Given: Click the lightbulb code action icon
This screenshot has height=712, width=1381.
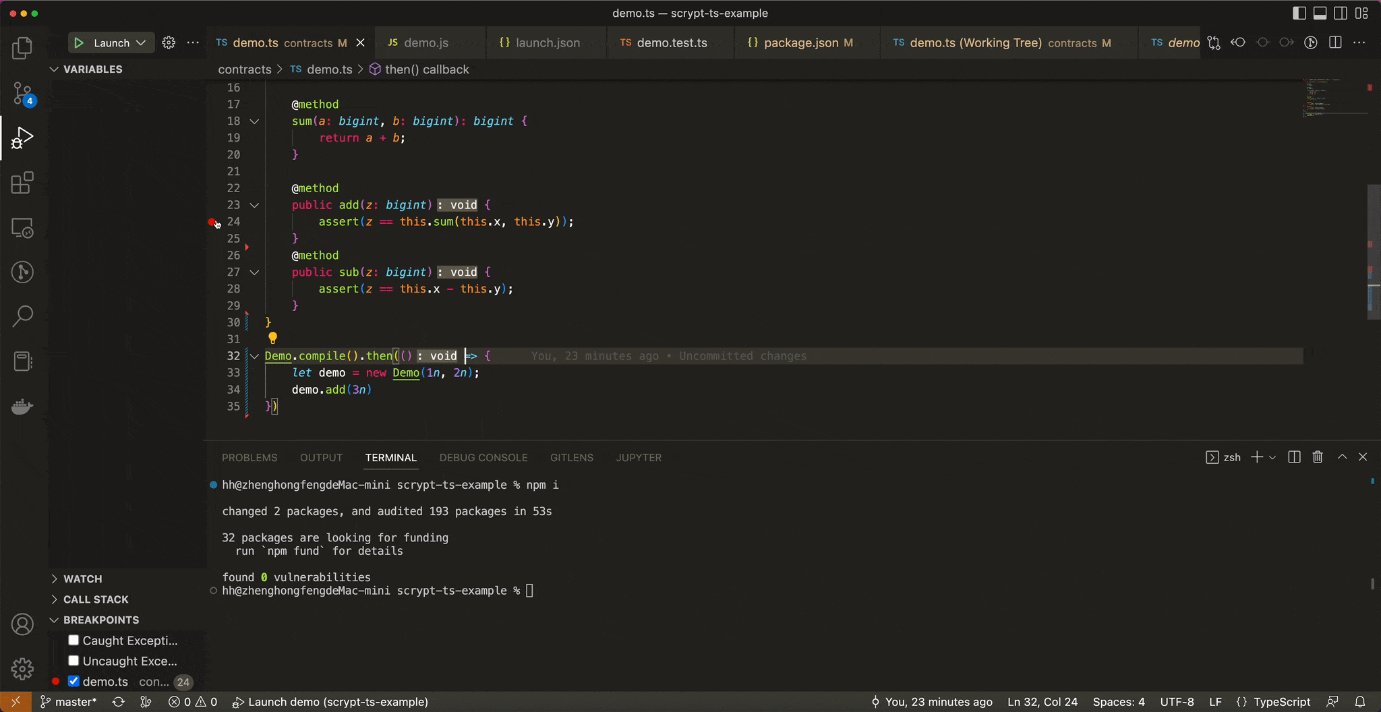Looking at the screenshot, I should pyautogui.click(x=272, y=338).
